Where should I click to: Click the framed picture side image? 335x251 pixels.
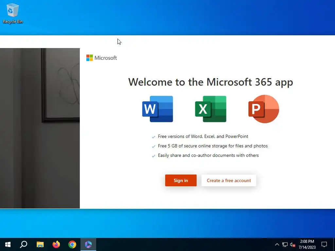[x=40, y=128]
